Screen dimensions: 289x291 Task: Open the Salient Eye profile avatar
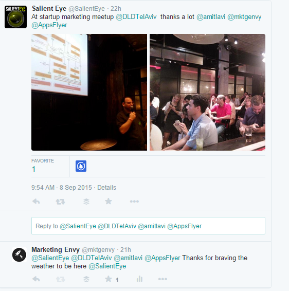click(x=15, y=17)
